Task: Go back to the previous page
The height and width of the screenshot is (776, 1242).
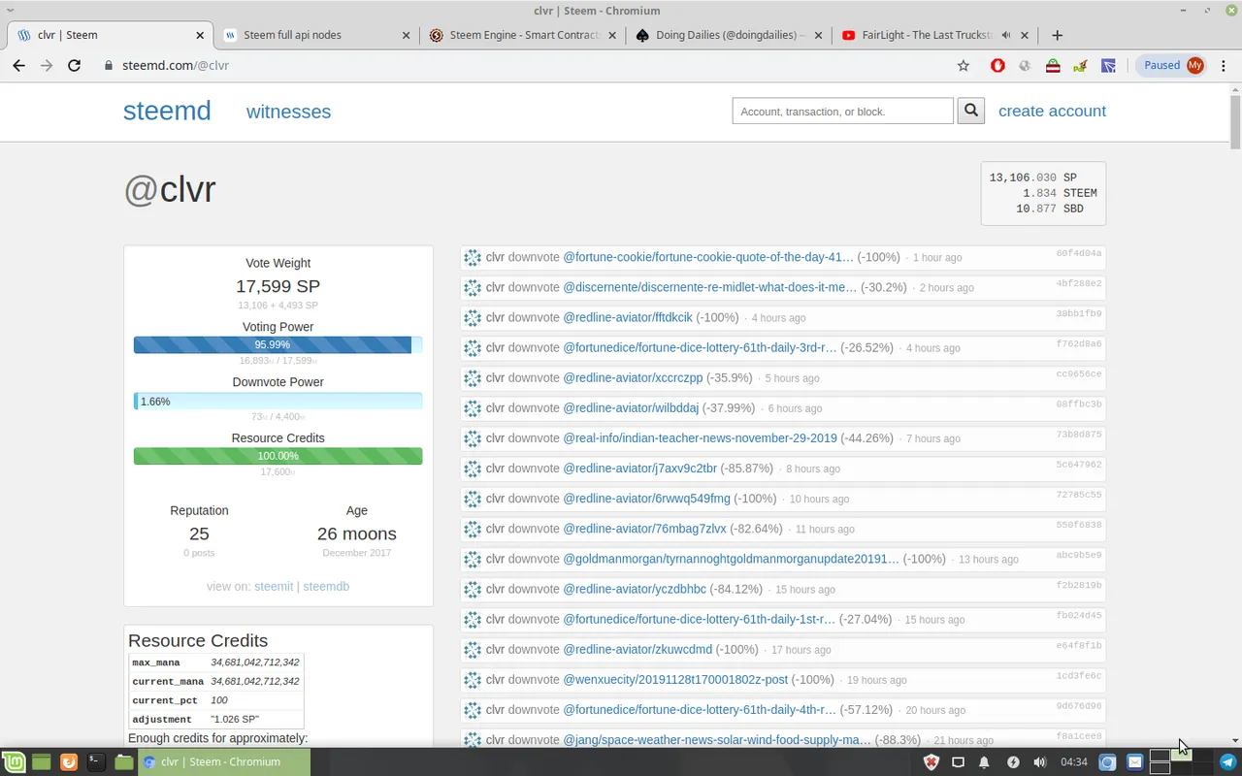Action: coord(18,65)
